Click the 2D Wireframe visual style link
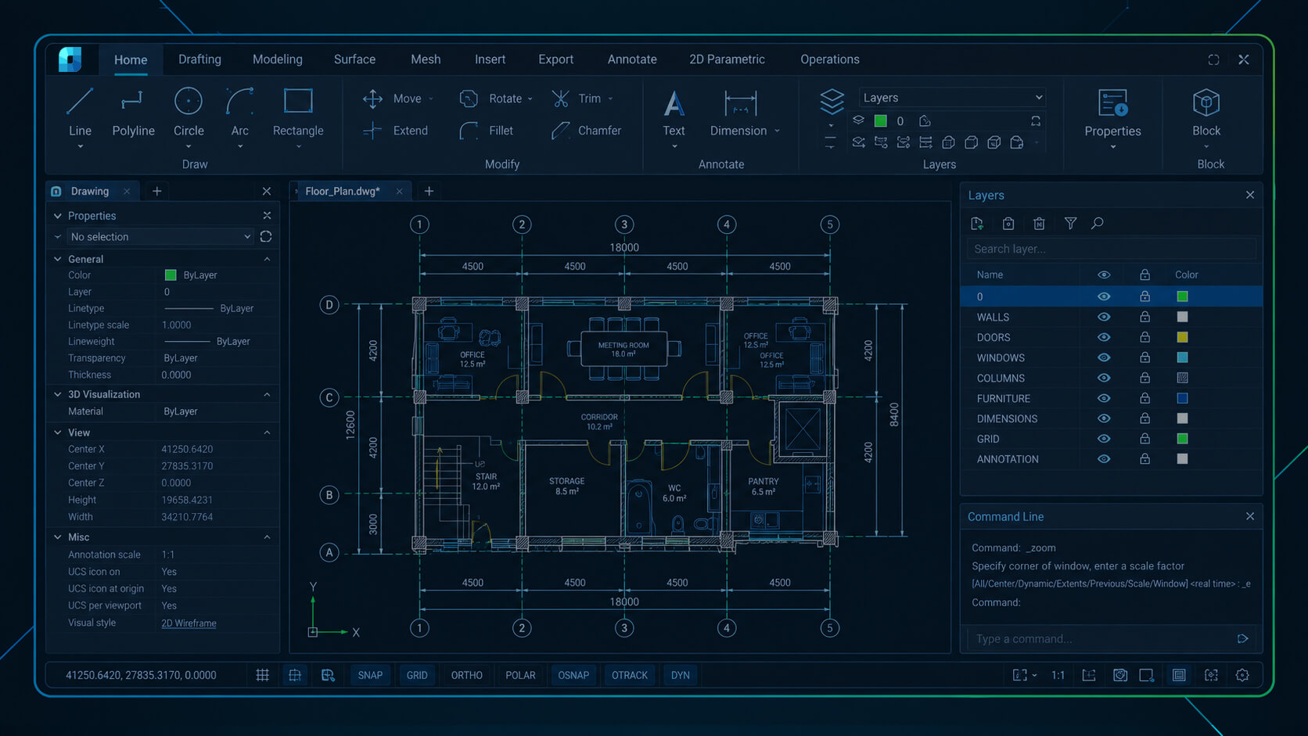1308x736 pixels. tap(189, 623)
